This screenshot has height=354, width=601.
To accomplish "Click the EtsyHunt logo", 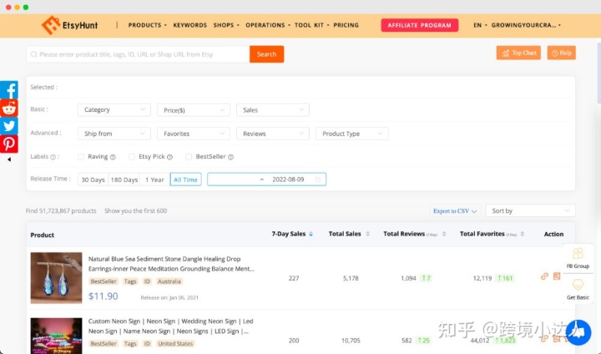I will point(69,25).
